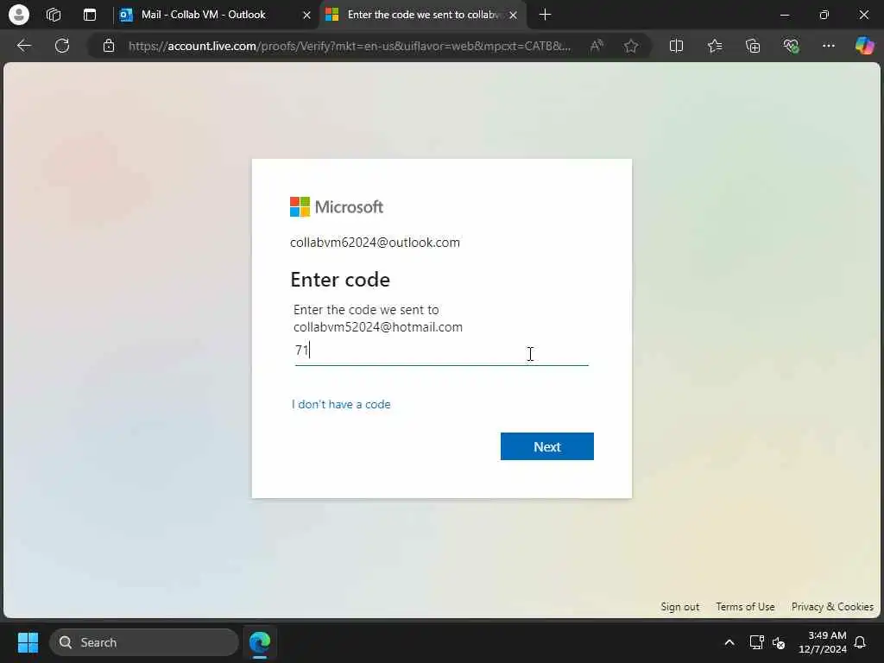Screen dimensions: 884x663
Task: Open Collections panel
Action: click(x=753, y=46)
